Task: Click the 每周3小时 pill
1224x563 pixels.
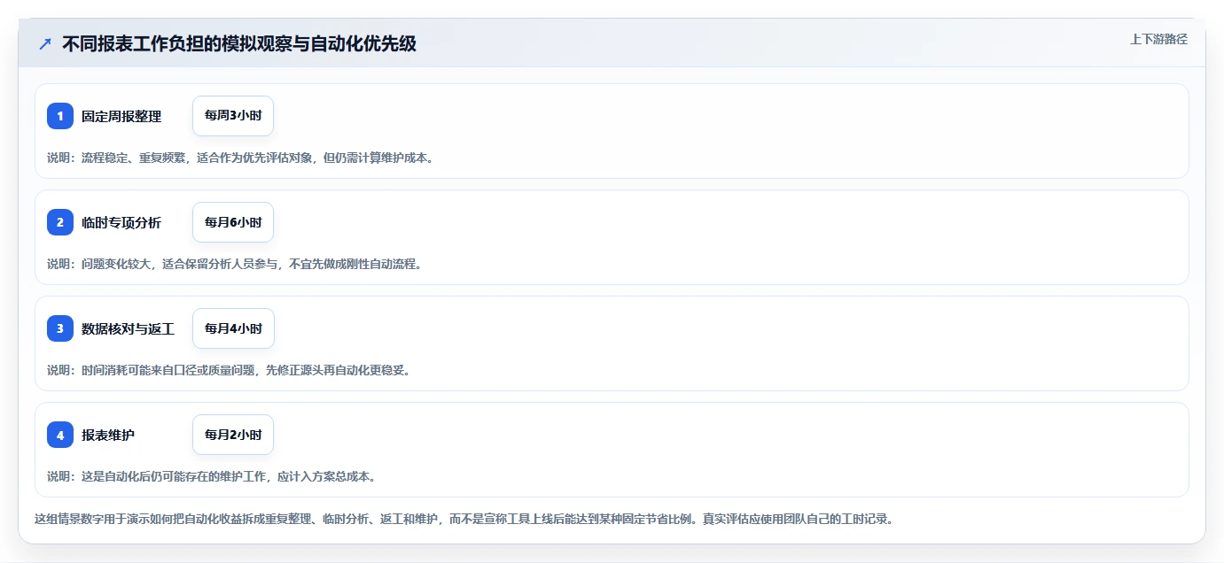Action: [x=233, y=116]
